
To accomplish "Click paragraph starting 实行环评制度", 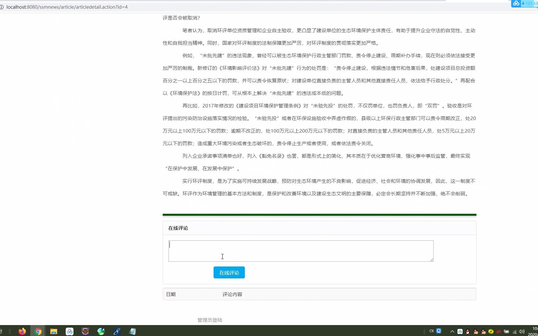I will [319, 187].
